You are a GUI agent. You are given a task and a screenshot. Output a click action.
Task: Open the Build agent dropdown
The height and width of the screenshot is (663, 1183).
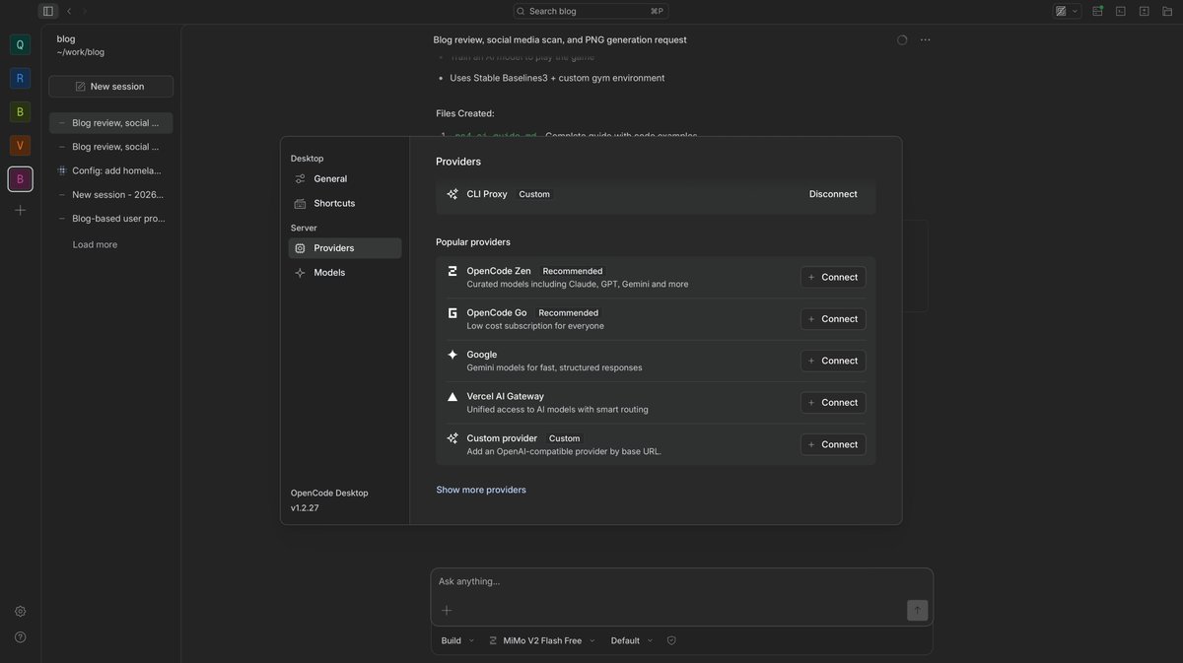click(457, 640)
